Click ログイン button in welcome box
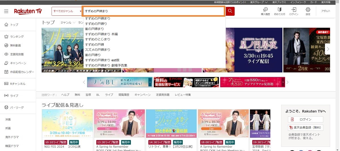This screenshot has height=151, width=340. (x=305, y=119)
